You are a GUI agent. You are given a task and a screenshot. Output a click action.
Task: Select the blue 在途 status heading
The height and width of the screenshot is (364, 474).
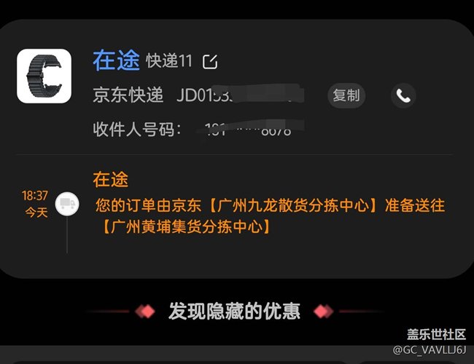pyautogui.click(x=117, y=60)
